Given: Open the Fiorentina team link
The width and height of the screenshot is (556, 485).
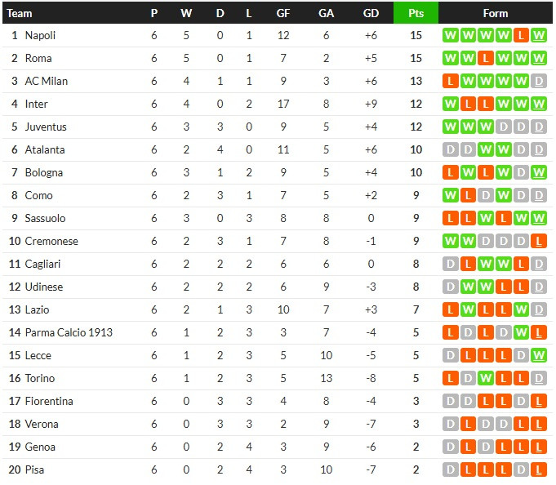Looking at the screenshot, I should point(49,402).
